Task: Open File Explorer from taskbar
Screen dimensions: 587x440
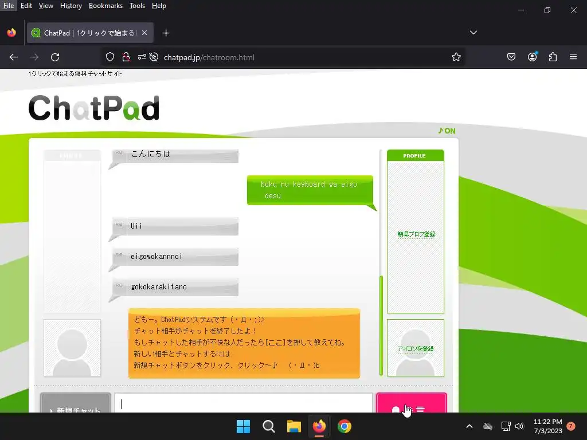Action: 294,426
